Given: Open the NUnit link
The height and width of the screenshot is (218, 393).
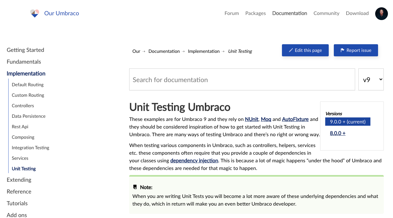Looking at the screenshot, I should (252, 119).
